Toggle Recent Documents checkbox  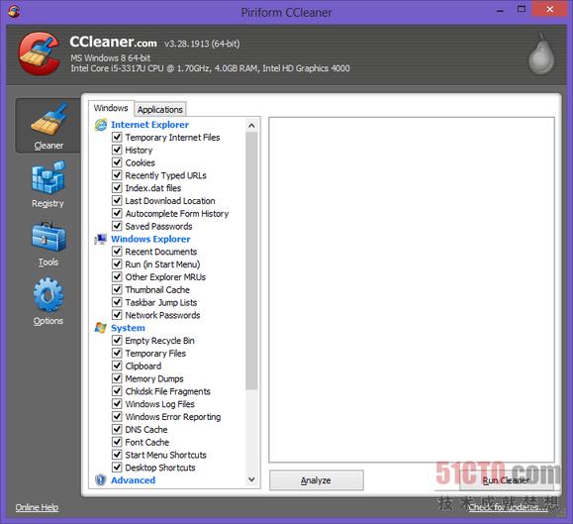click(117, 252)
